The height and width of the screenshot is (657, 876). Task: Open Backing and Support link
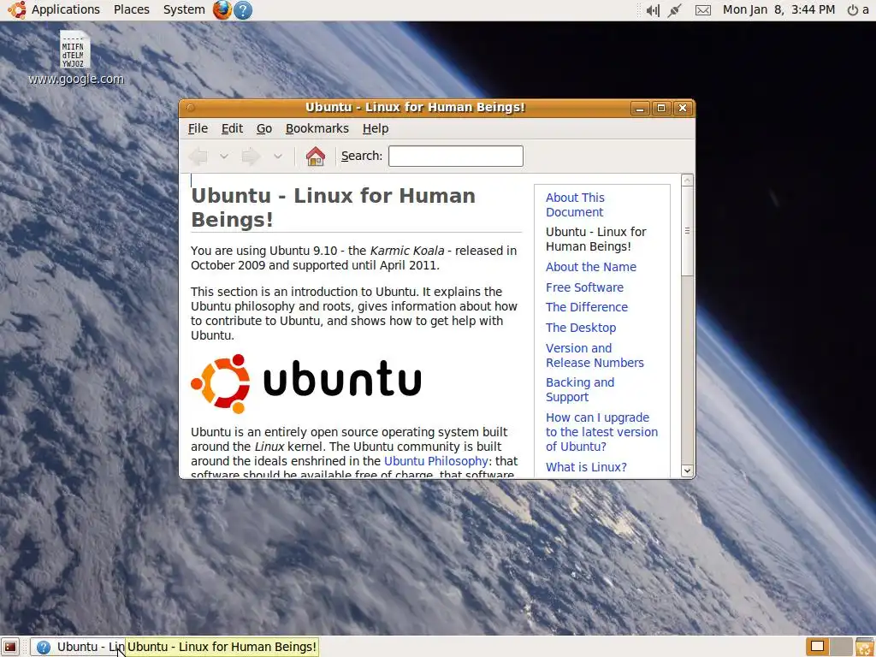(580, 390)
